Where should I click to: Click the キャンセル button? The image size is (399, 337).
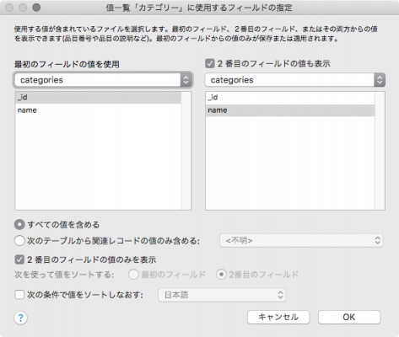pos(278,318)
